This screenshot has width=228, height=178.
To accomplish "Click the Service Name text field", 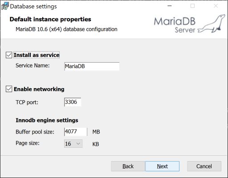I will click(92, 66).
